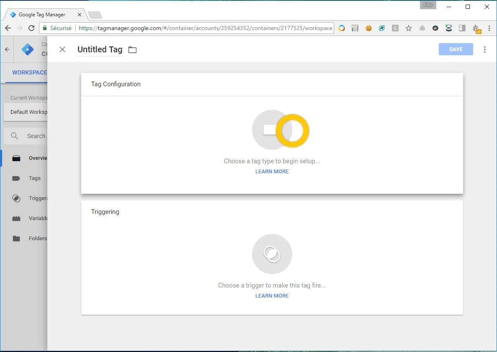Image resolution: width=497 pixels, height=352 pixels.
Task: Open Triggers in the left sidebar
Action: point(38,198)
